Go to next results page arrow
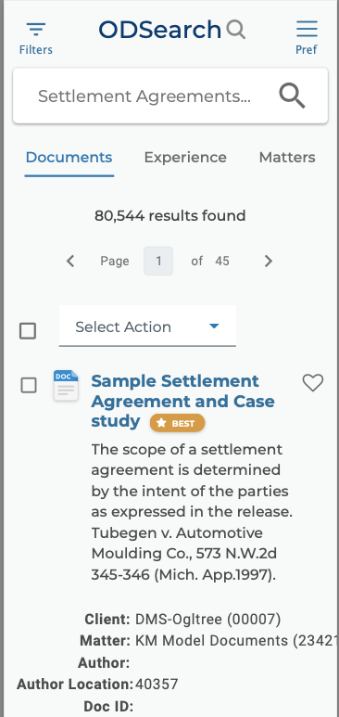339x717 pixels. [269, 261]
